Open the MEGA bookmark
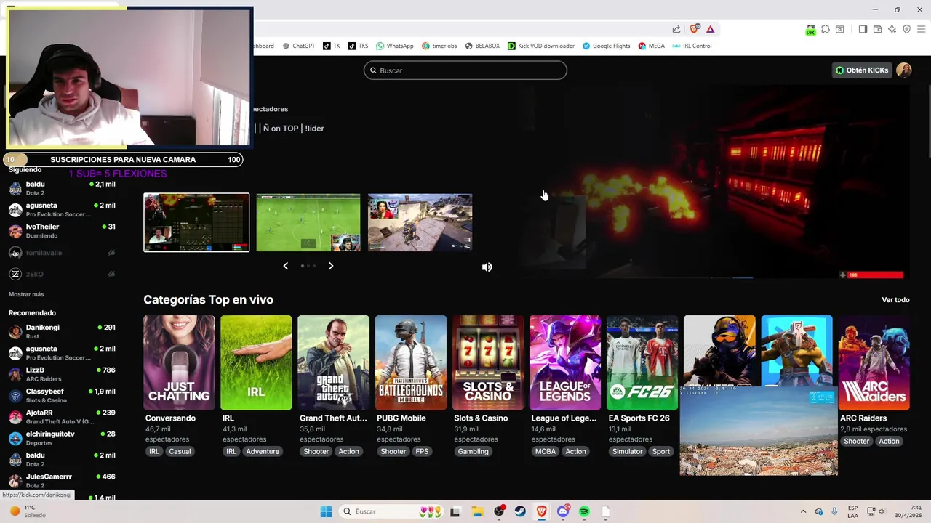This screenshot has height=523, width=931. [652, 46]
